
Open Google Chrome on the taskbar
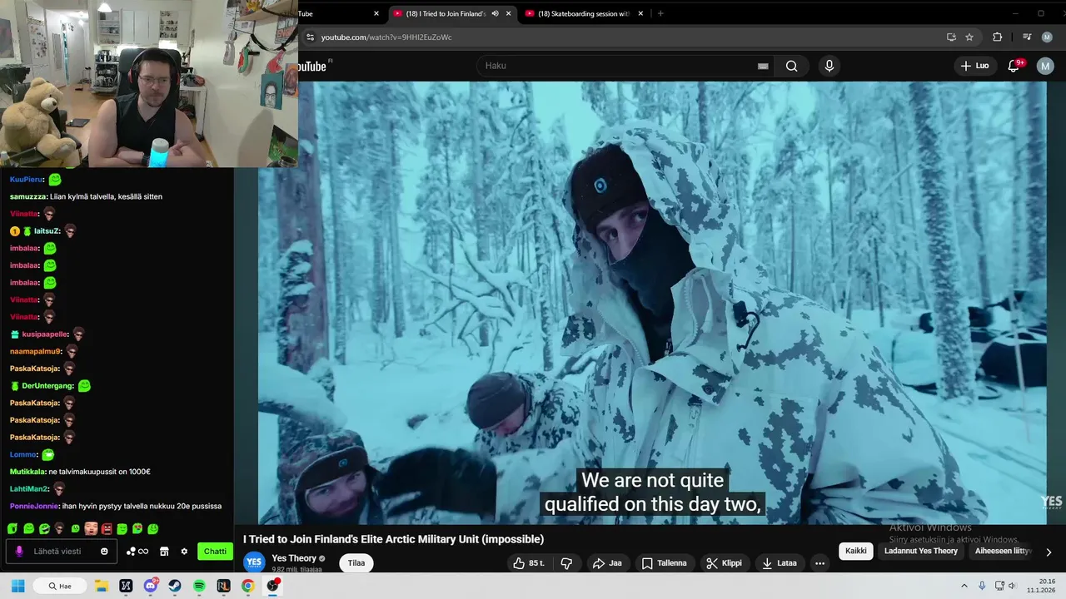point(247,586)
